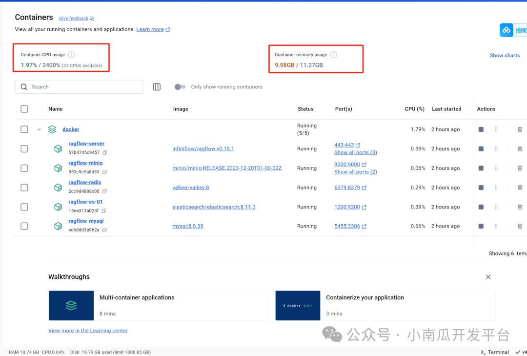Sort by the Port(s) column header
This screenshot has height=356, width=527.
point(344,109)
